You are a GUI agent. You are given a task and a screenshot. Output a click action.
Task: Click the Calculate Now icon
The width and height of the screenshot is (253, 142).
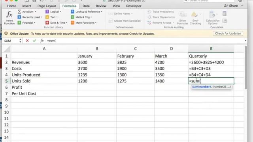coord(224,13)
